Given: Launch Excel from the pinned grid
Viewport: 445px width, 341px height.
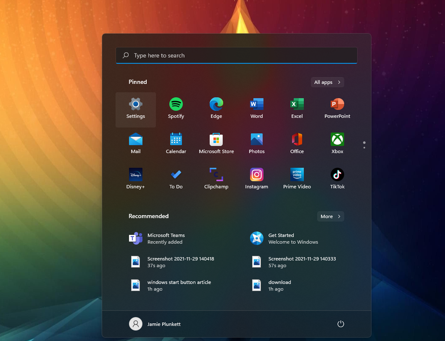Looking at the screenshot, I should (x=297, y=105).
